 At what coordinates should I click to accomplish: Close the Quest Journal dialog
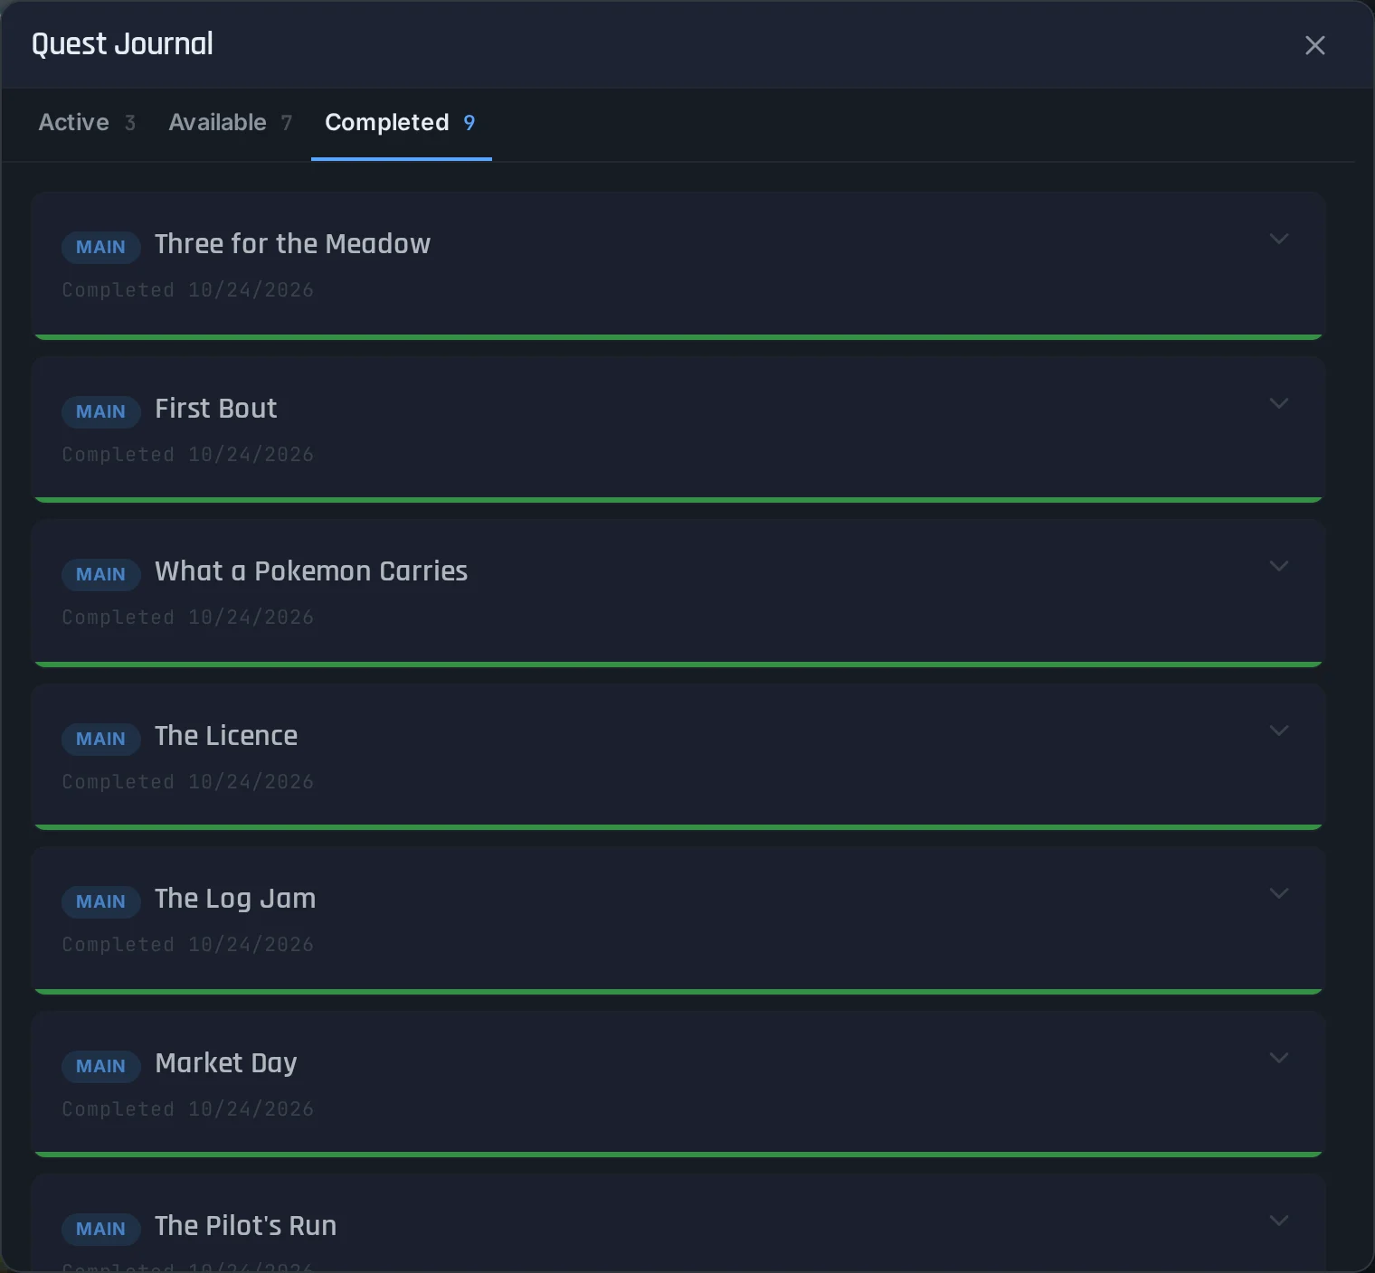click(x=1314, y=45)
